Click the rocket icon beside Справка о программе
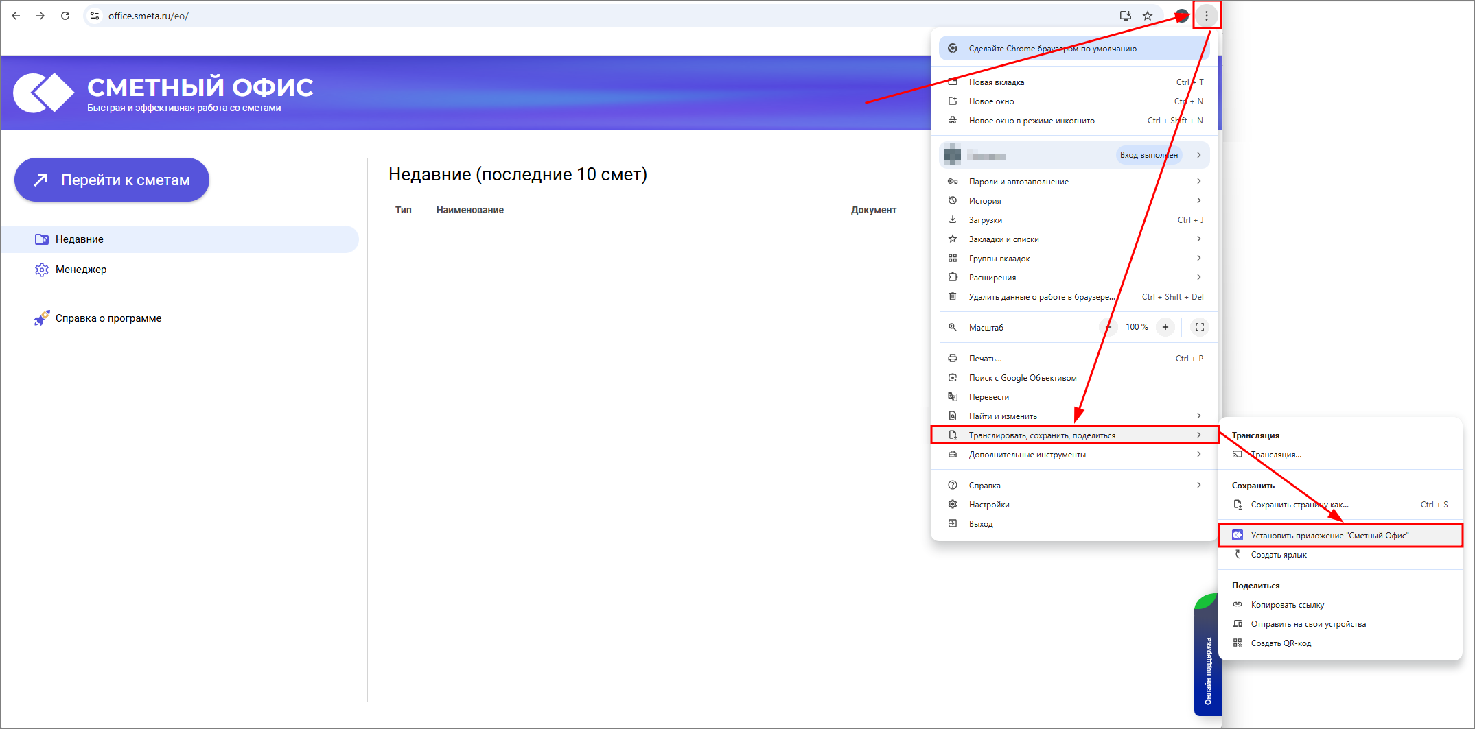This screenshot has height=729, width=1475. click(x=41, y=318)
